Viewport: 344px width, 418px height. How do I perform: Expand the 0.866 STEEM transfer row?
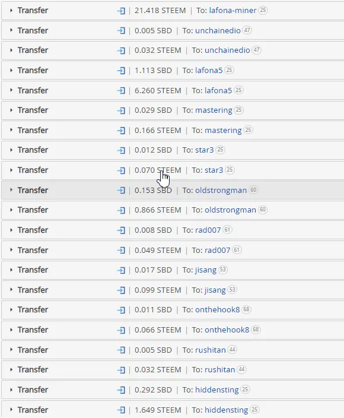(11, 210)
